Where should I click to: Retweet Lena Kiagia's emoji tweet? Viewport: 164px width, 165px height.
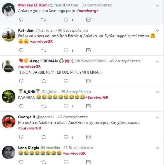tap(43, 162)
